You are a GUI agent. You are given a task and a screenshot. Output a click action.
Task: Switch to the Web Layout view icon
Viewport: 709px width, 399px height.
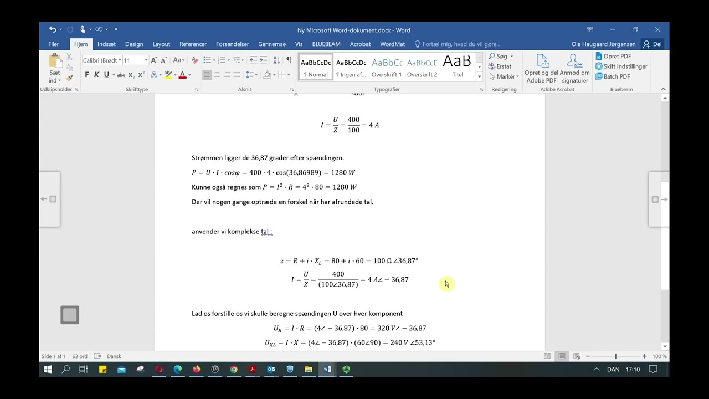coord(577,356)
